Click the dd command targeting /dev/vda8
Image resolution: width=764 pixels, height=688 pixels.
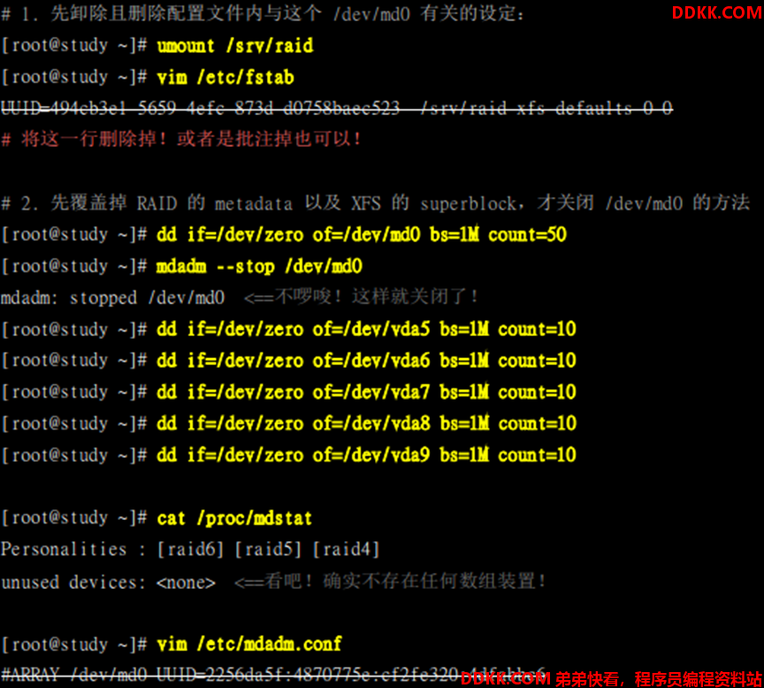tap(366, 424)
